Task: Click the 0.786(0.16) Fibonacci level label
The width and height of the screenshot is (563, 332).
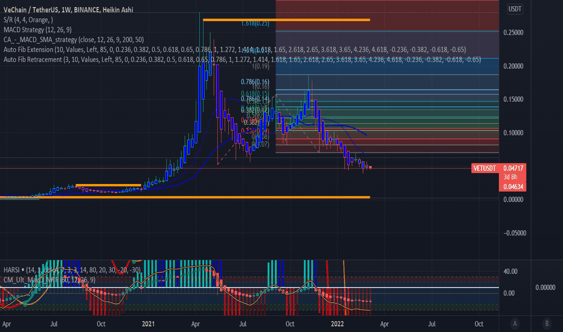Action: tap(255, 82)
